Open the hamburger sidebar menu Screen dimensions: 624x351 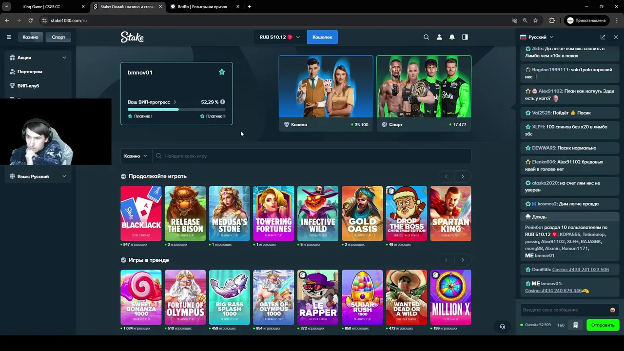[x=8, y=37]
